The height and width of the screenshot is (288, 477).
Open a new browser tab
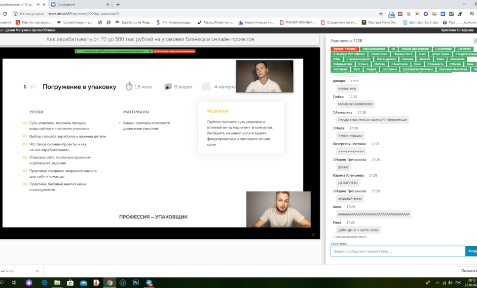point(118,4)
